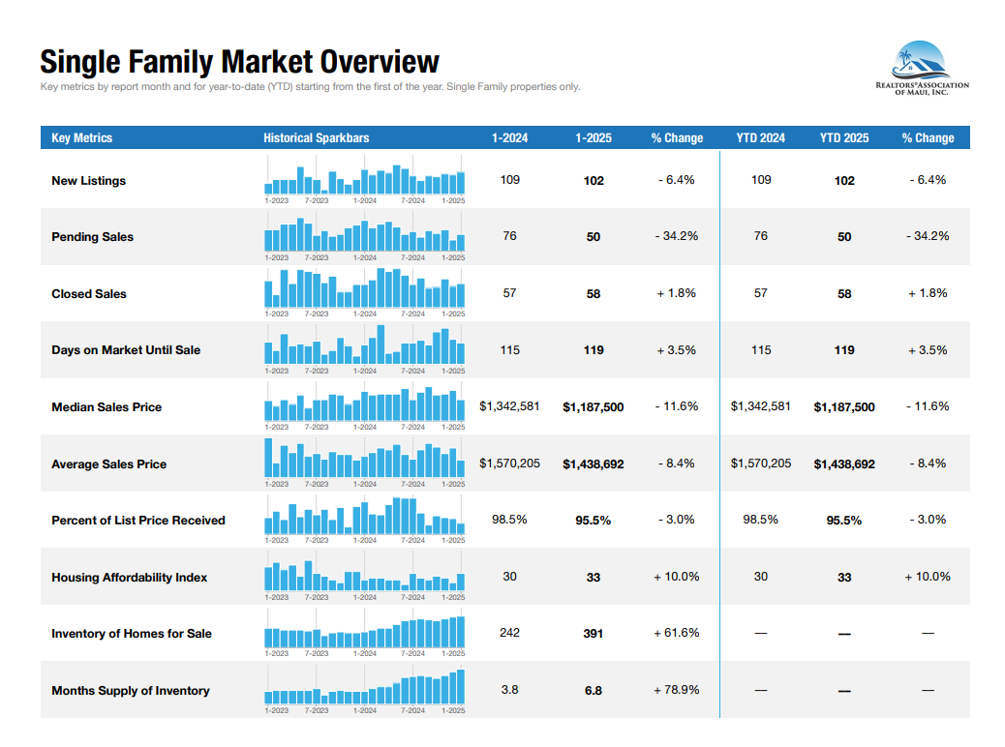This screenshot has height=747, width=1005.
Task: Click the YTD 2025 average price $1,438,692
Action: pos(843,464)
